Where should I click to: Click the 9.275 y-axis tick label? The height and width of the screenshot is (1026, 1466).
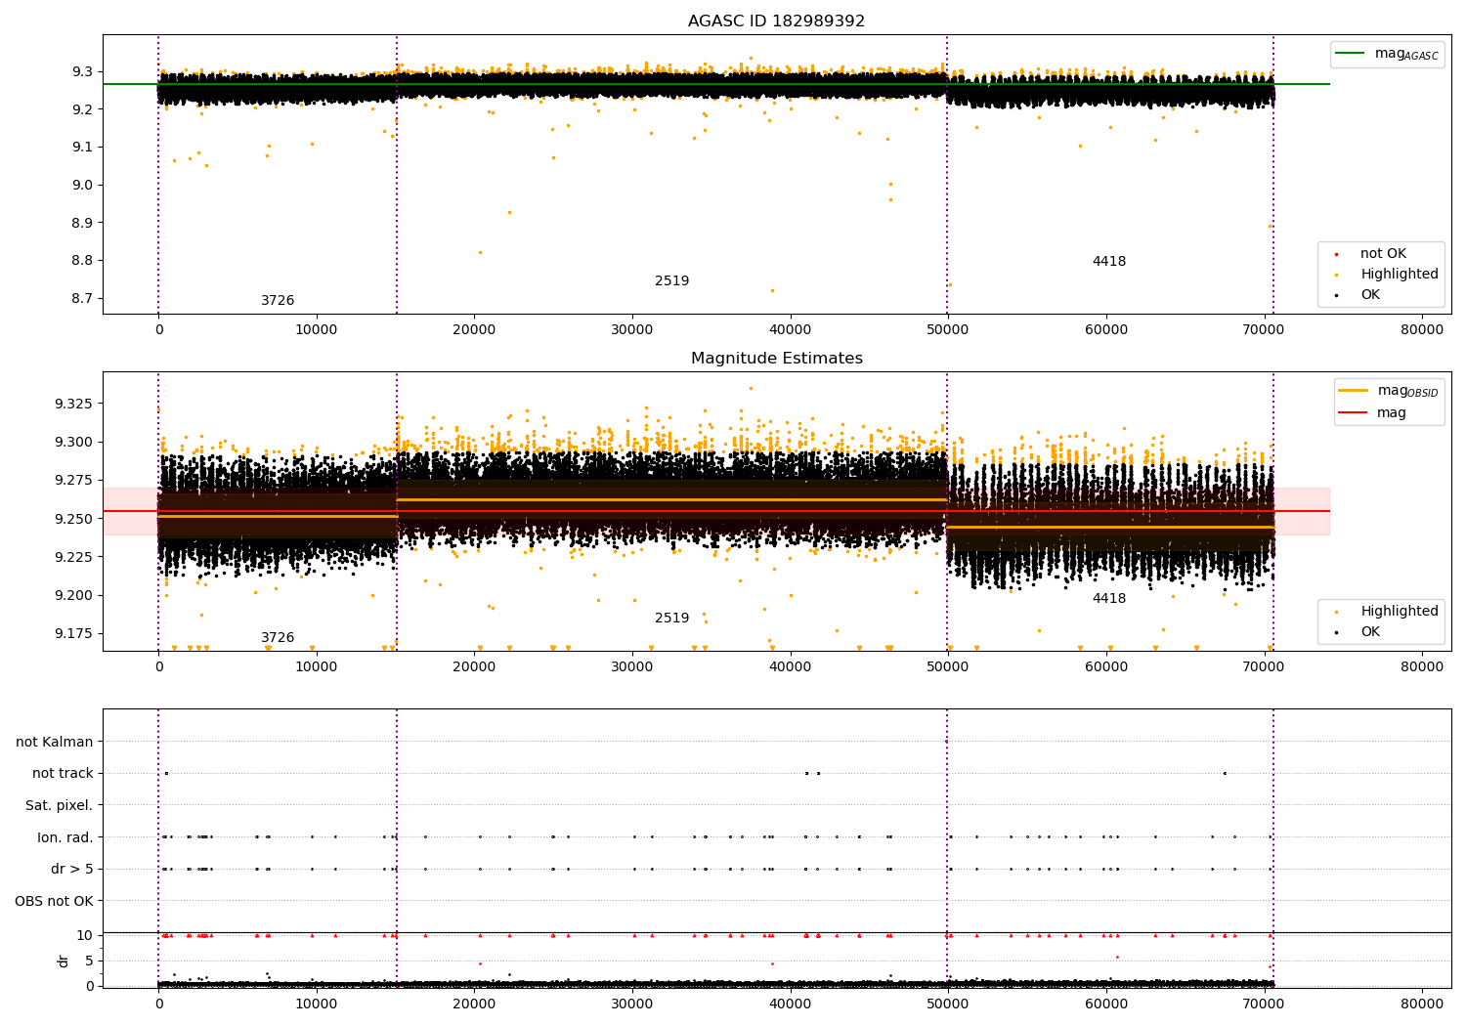73,481
